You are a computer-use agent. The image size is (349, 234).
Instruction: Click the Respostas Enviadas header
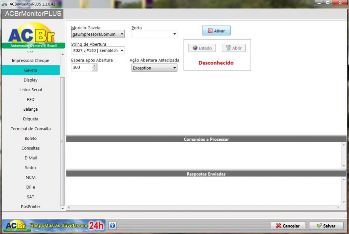(x=206, y=174)
